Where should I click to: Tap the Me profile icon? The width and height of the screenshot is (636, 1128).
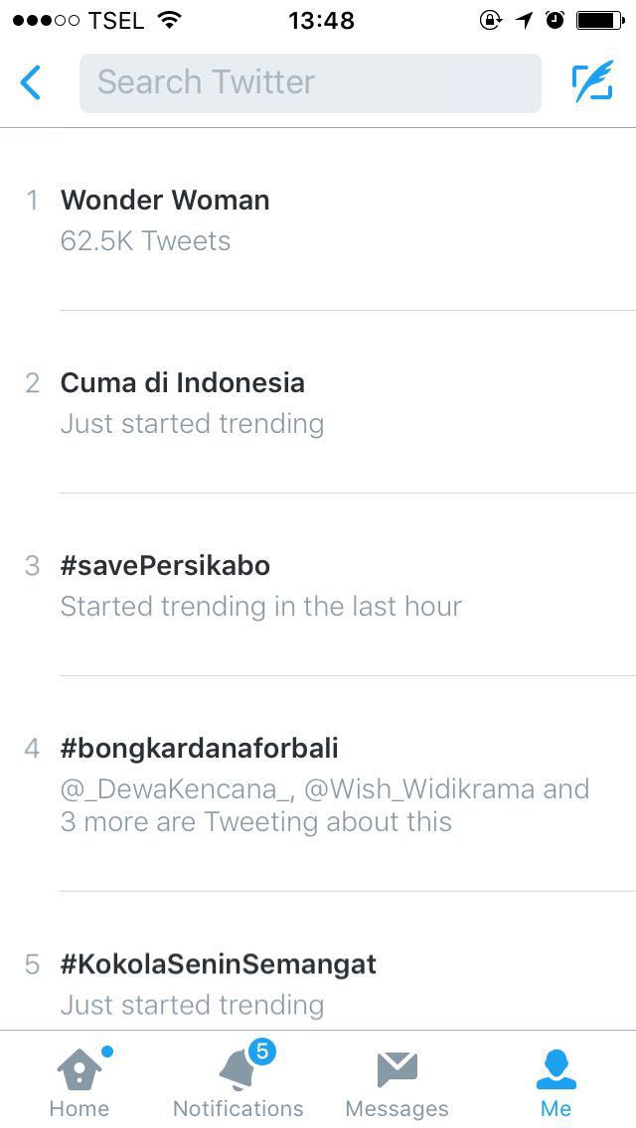pos(556,1070)
